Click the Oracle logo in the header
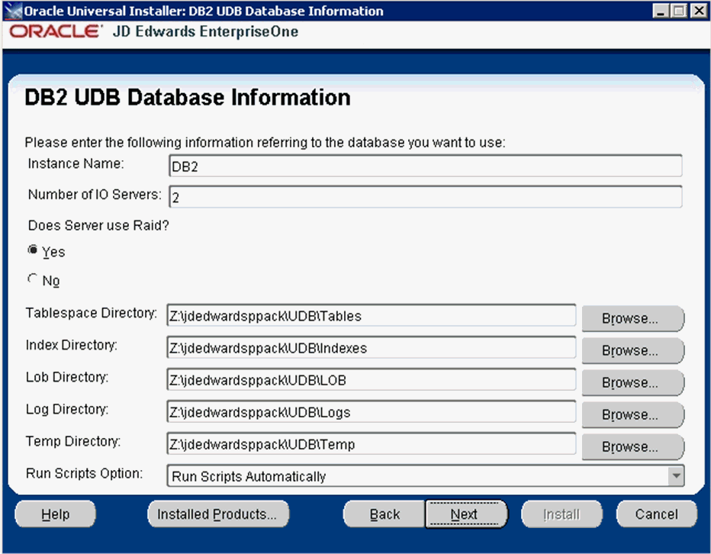This screenshot has height=554, width=711. pos(56,31)
